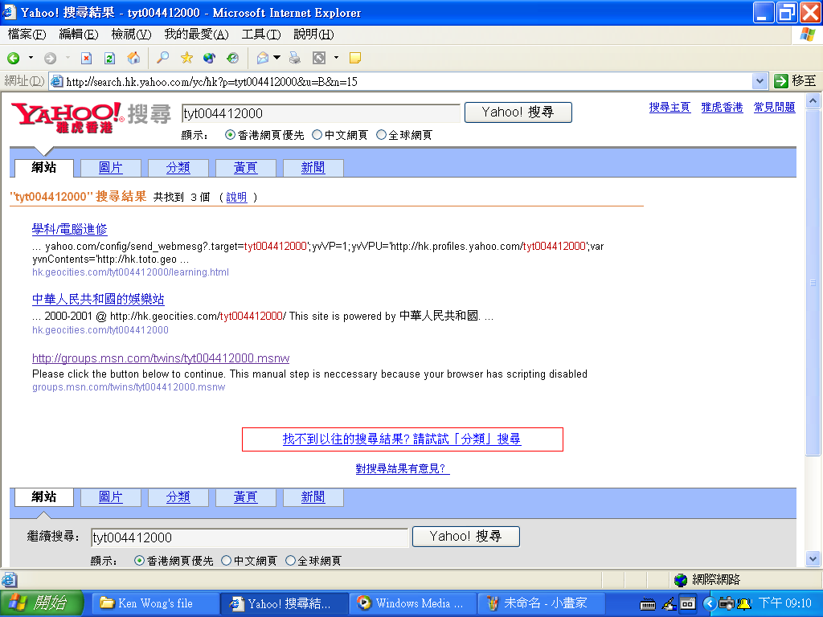The image size is (823, 617).
Task: Switch to top 黃頁 tab
Action: (x=246, y=168)
